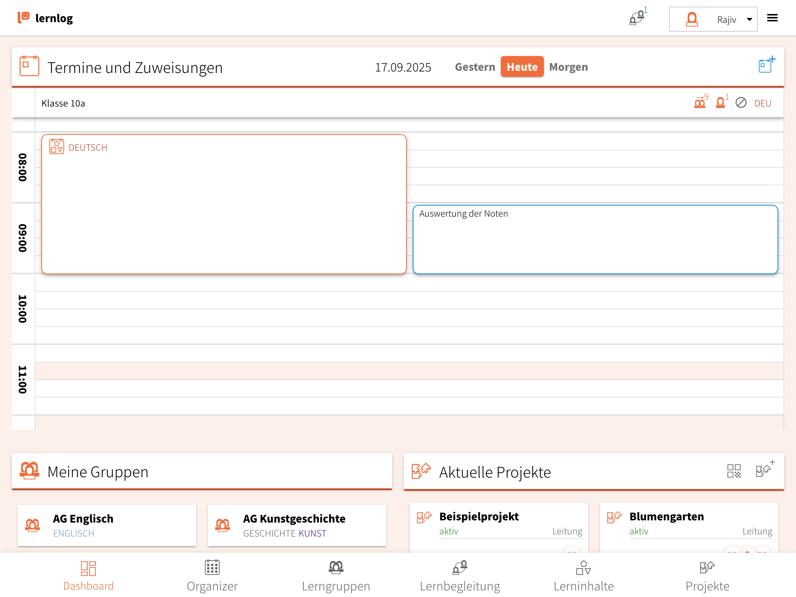
Task: Click the crossed-out circle icon in Klasse 10a
Action: [741, 103]
